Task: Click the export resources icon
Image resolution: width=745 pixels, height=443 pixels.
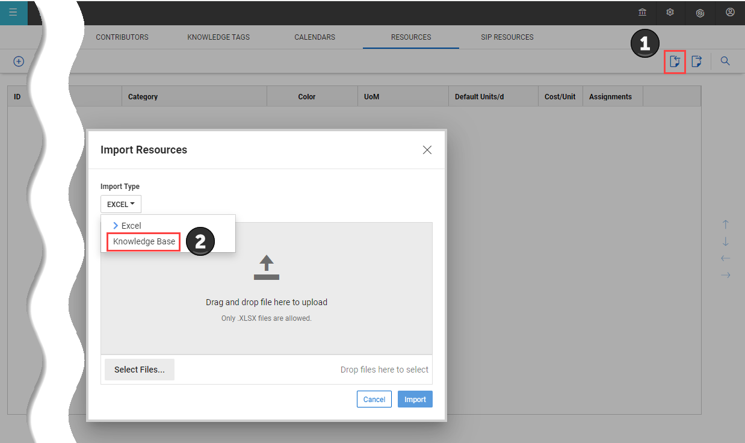Action: (696, 61)
